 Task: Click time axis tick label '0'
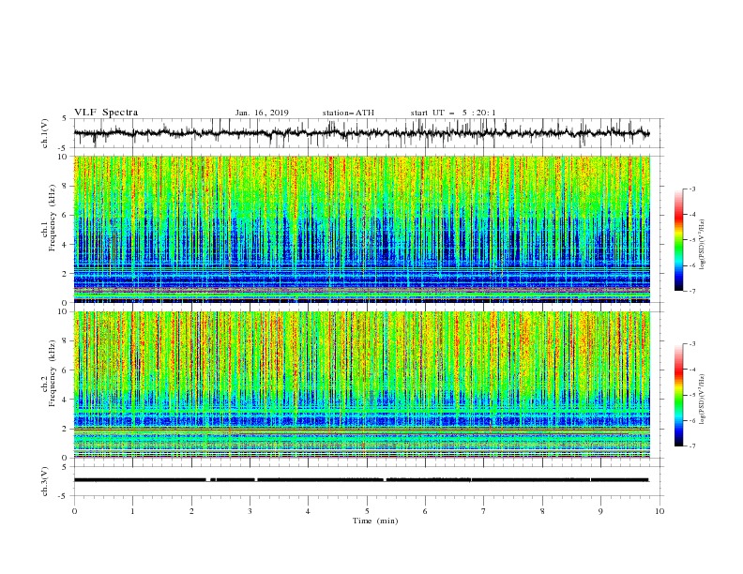(x=74, y=511)
